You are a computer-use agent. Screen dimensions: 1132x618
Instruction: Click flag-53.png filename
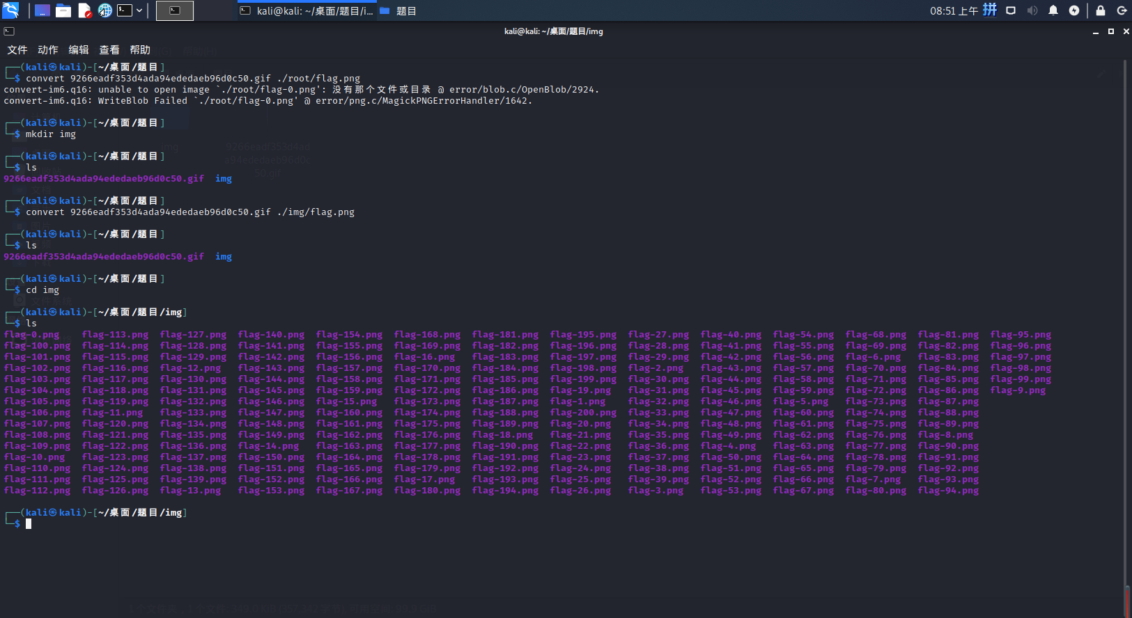click(731, 491)
